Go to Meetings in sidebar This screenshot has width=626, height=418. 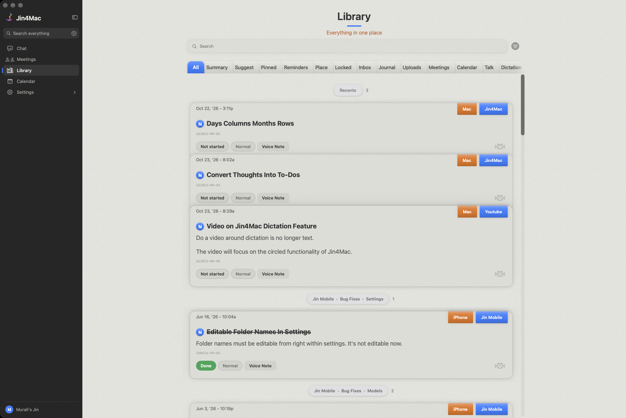(x=41, y=59)
